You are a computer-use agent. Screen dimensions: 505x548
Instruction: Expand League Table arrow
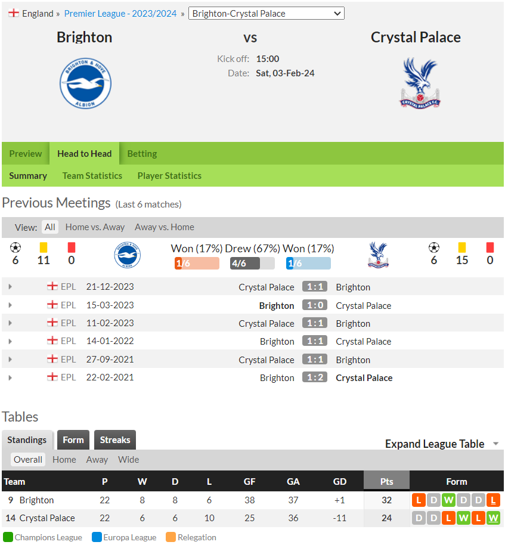click(495, 444)
